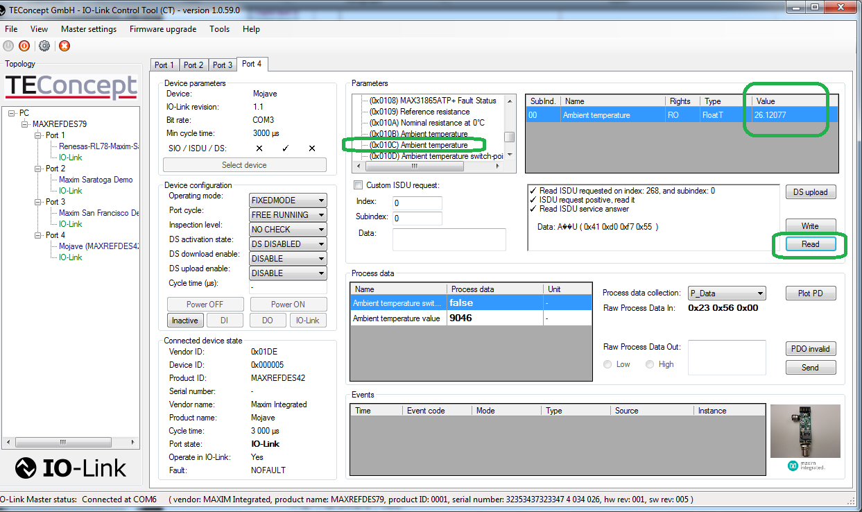This screenshot has width=862, height=512.
Task: Open settings with the gear toolbar icon
Action: point(44,46)
